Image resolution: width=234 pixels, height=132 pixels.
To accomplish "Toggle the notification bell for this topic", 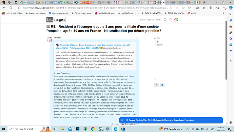I will pos(162,85).
